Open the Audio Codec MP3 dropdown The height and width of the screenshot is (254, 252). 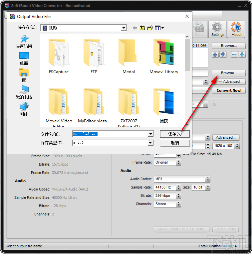pos(208,179)
